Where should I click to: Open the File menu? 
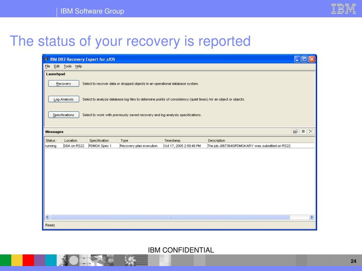[x=47, y=66]
